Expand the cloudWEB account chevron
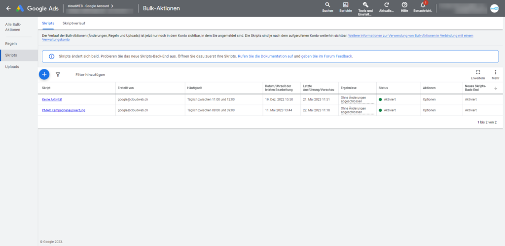Screen dimensions: 505x246 112,6
